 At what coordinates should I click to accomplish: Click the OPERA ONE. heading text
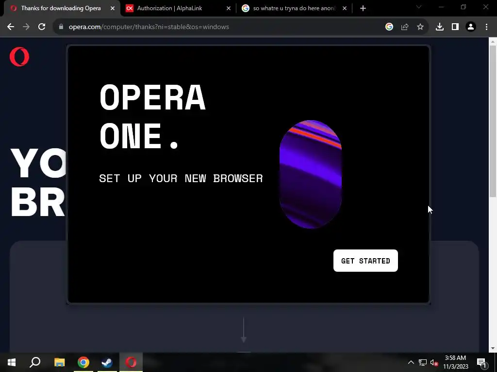(153, 116)
